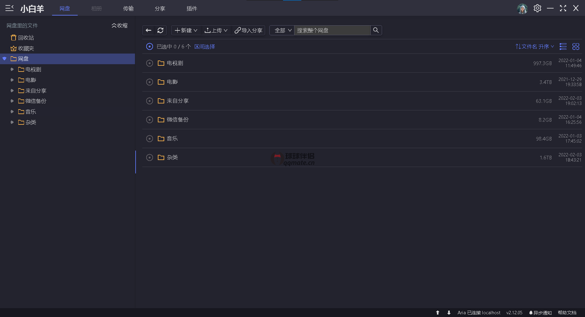Open settings via the gear icon
585x317 pixels.
tap(537, 9)
